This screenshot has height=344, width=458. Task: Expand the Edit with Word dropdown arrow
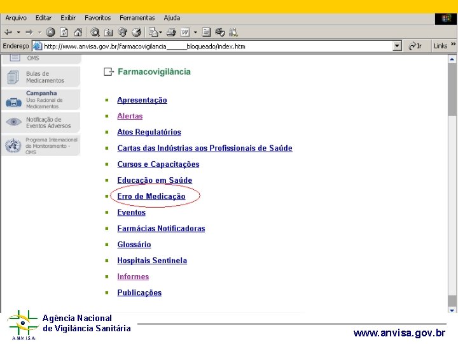(195, 32)
